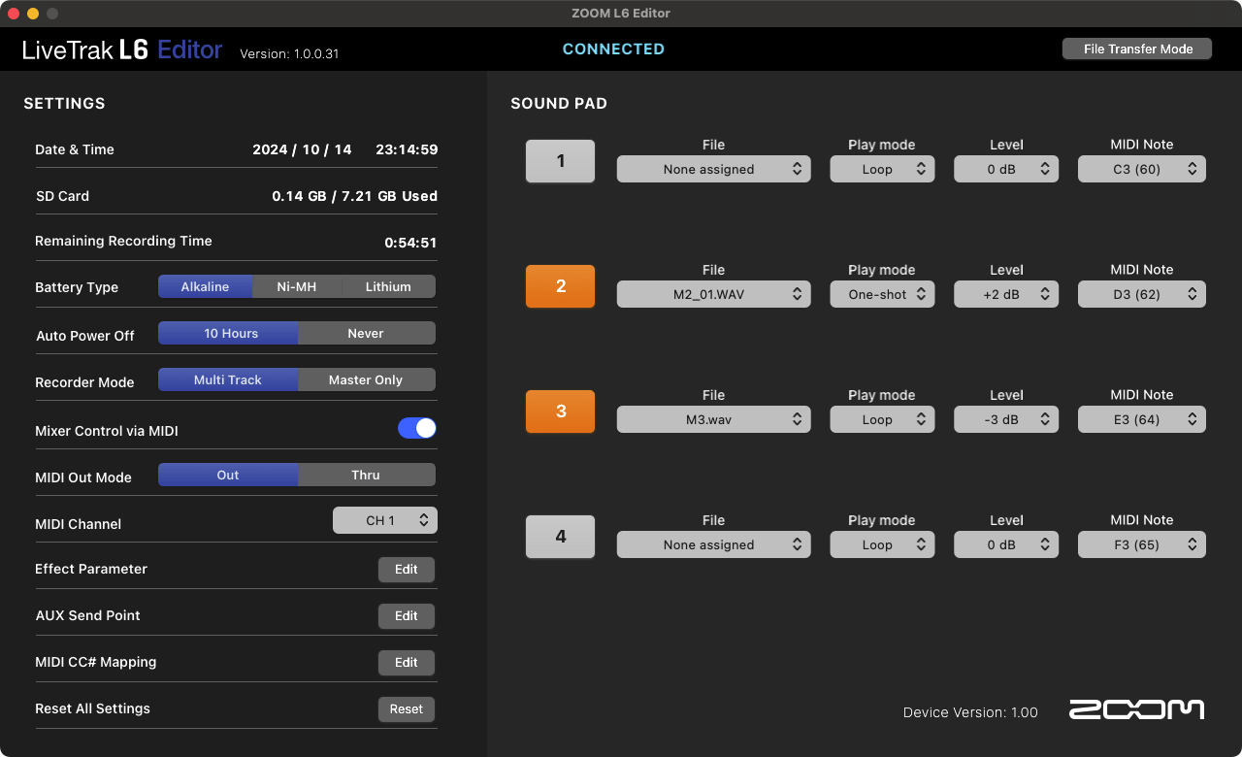Trigger the orange sound pad 2
The height and width of the screenshot is (757, 1242).
coord(560,286)
